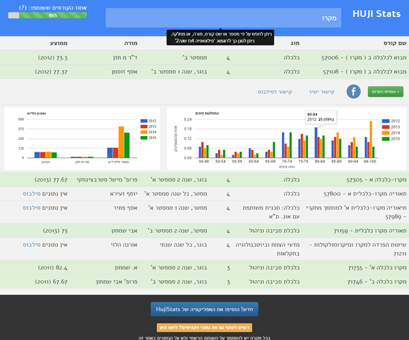This screenshot has width=409, height=340.
Task: Click the (?) help mark beside shared courses
Action: coord(22,6)
